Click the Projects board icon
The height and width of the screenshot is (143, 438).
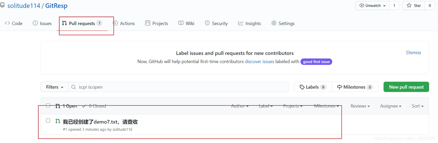coord(148,23)
